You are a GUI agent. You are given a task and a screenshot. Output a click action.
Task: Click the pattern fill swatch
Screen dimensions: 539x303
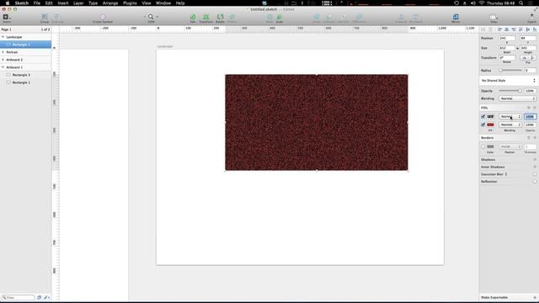(490, 117)
